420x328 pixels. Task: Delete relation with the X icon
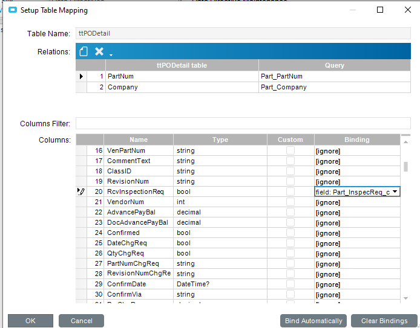pyautogui.click(x=99, y=51)
